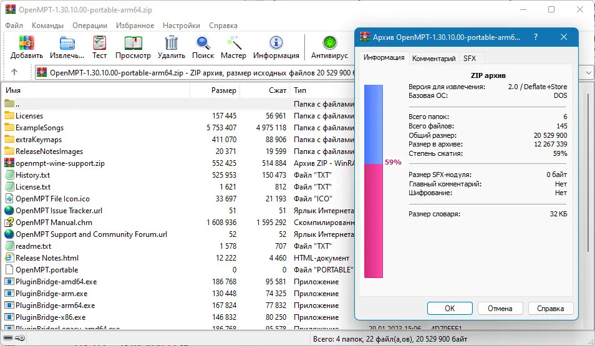The image size is (595, 346).
Task: Click the OpenMPT Issue Tracker.url globe icon
Action: pyautogui.click(x=9, y=210)
